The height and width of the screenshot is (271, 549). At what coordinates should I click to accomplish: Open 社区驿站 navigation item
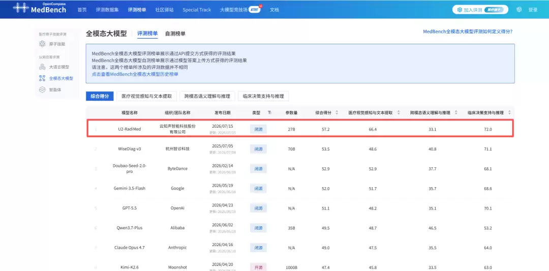click(164, 10)
